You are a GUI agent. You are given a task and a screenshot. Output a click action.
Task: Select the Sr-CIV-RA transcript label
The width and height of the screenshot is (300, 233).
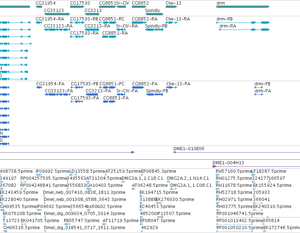tap(127, 26)
